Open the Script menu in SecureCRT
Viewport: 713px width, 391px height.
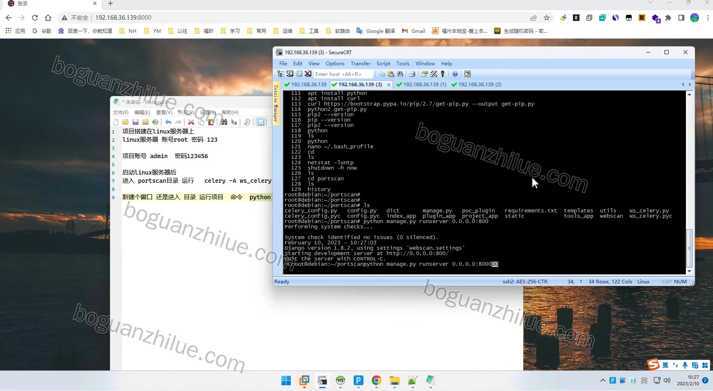(383, 64)
